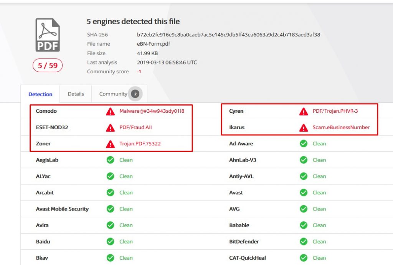Click the file name eBN-Form.pdf

pos(154,44)
